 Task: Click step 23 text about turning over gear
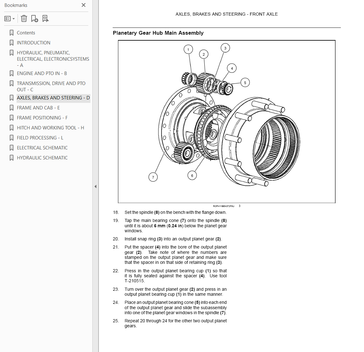tap(176, 292)
